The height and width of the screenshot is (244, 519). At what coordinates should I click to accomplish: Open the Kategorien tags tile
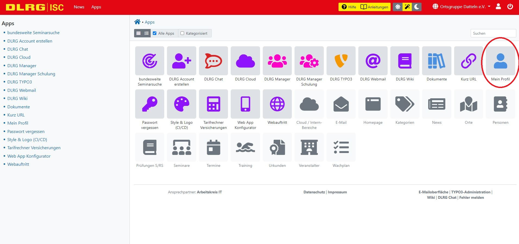click(405, 104)
